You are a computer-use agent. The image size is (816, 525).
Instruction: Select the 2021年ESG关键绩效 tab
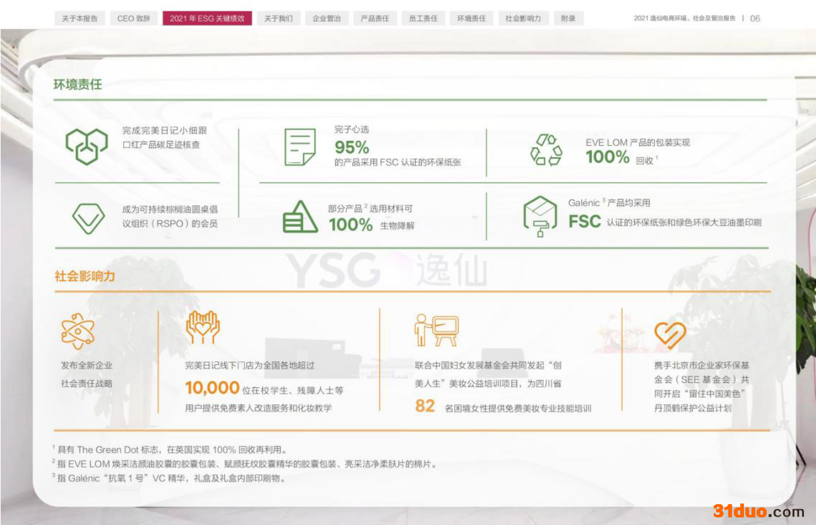[207, 18]
